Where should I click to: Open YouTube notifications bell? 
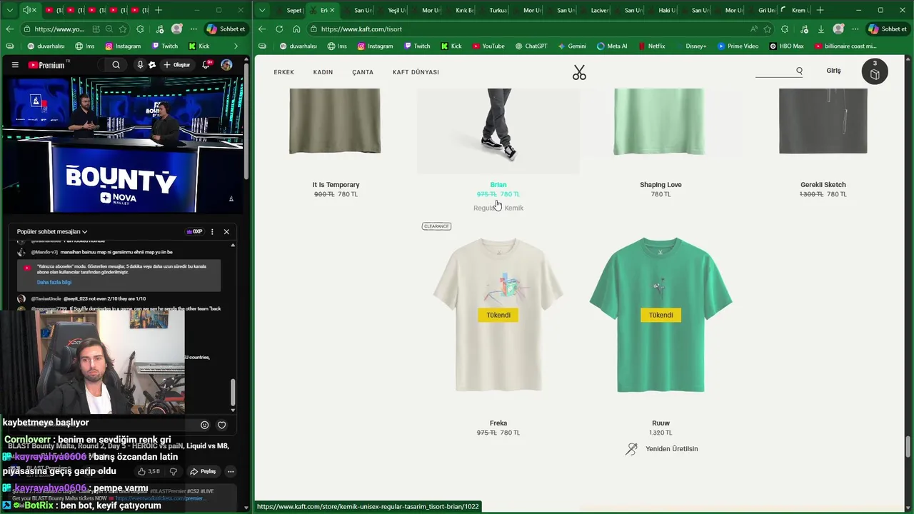[x=206, y=65]
